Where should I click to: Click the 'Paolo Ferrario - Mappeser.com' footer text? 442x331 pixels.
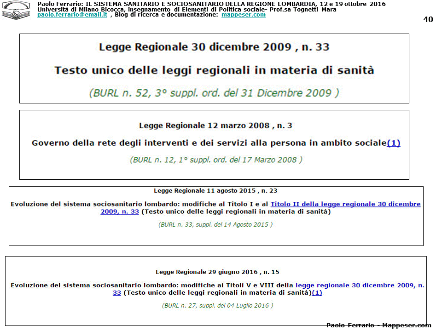click(x=378, y=325)
